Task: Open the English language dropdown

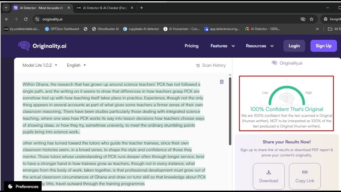Action: (x=76, y=65)
